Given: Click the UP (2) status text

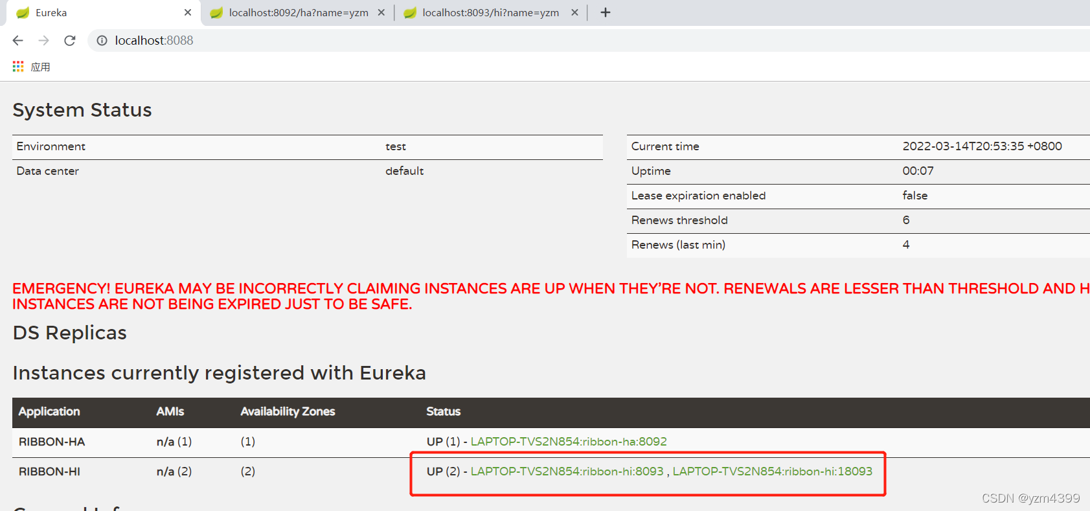Looking at the screenshot, I should (x=444, y=471).
